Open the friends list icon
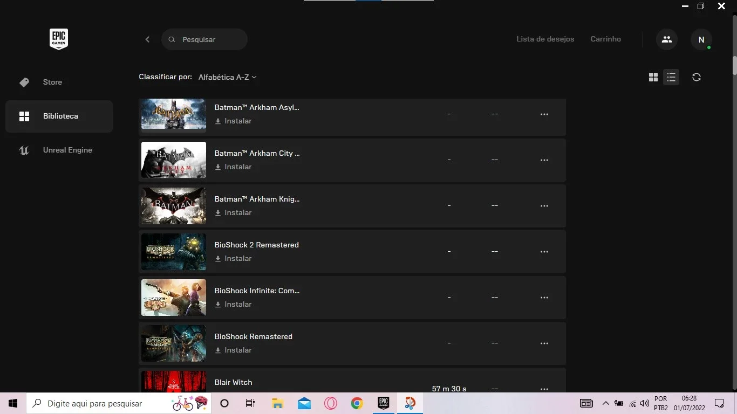 pyautogui.click(x=667, y=39)
